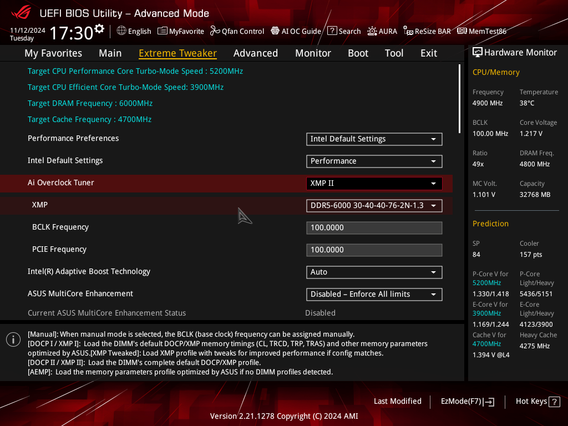Click the info icon in help panel
The image size is (568, 426).
[x=13, y=339]
